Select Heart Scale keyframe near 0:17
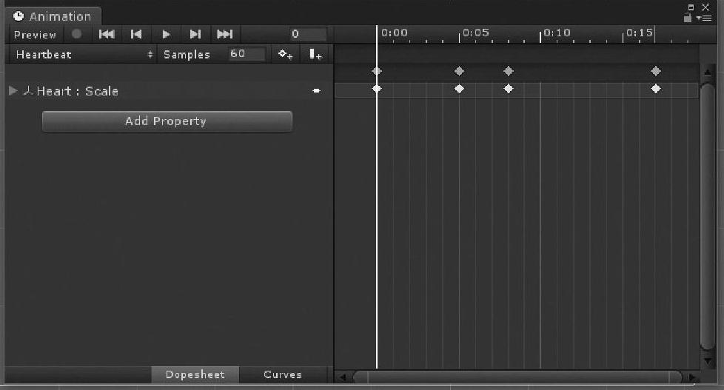 pyautogui.click(x=656, y=89)
